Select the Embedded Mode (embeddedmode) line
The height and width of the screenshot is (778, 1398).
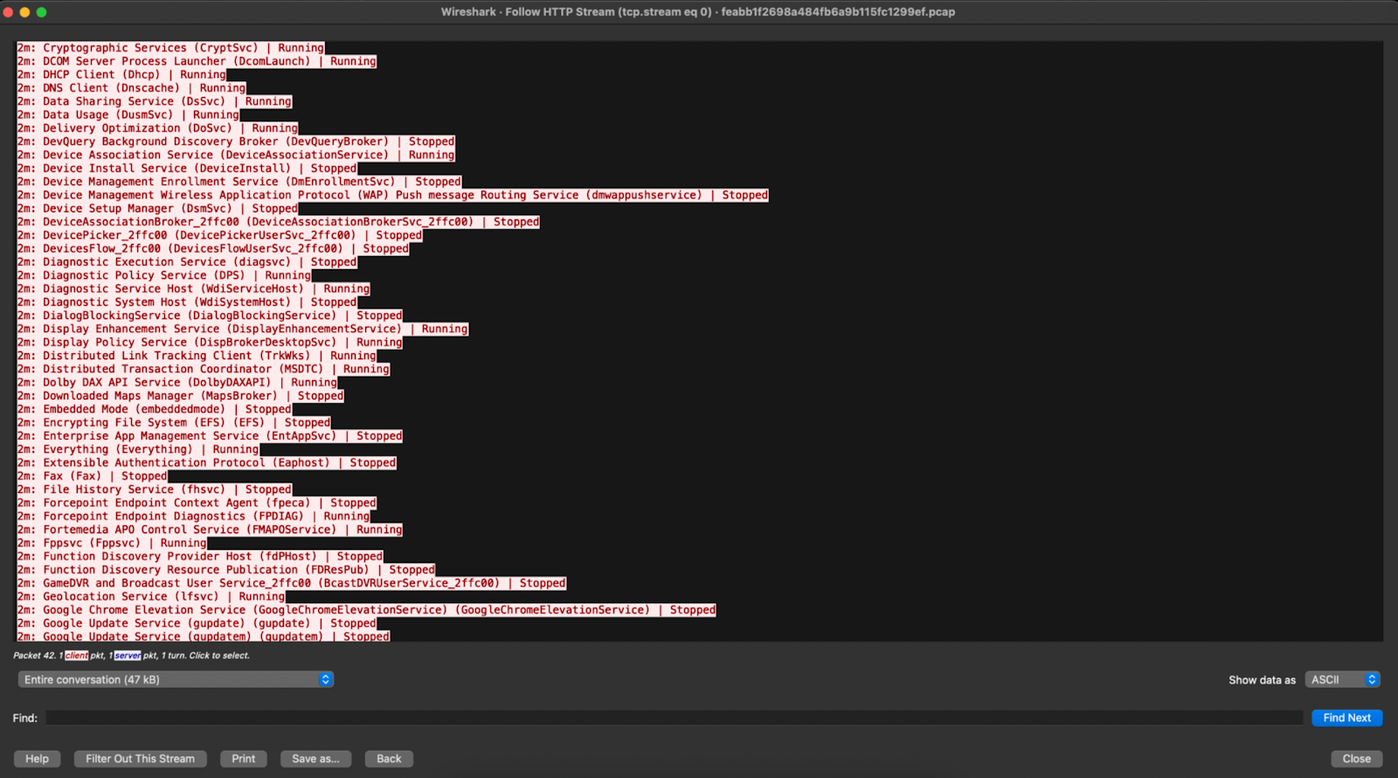(x=155, y=409)
